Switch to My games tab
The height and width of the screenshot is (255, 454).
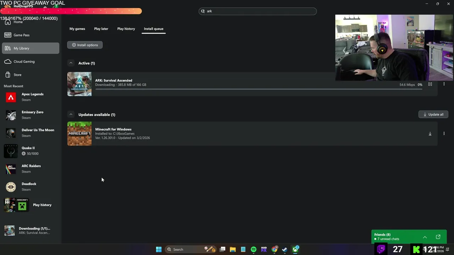77,29
